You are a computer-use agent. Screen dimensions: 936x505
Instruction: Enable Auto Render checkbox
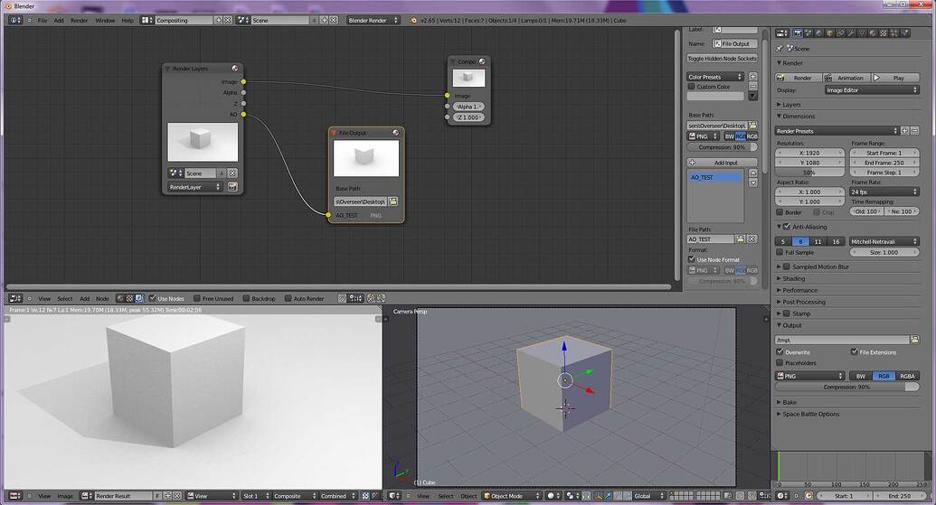tap(288, 298)
